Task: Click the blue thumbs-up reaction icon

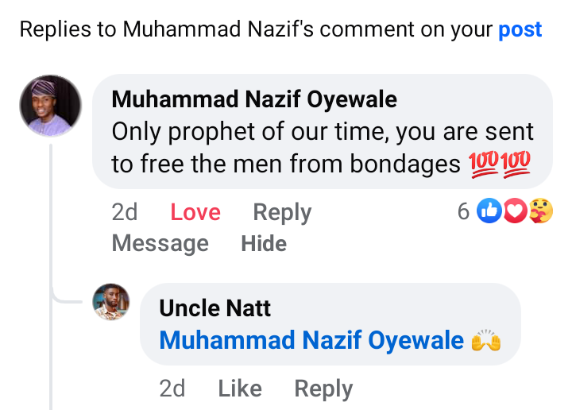Action: coord(489,211)
